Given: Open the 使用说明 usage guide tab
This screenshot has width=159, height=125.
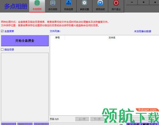Looking at the screenshot, I should [x=100, y=6].
